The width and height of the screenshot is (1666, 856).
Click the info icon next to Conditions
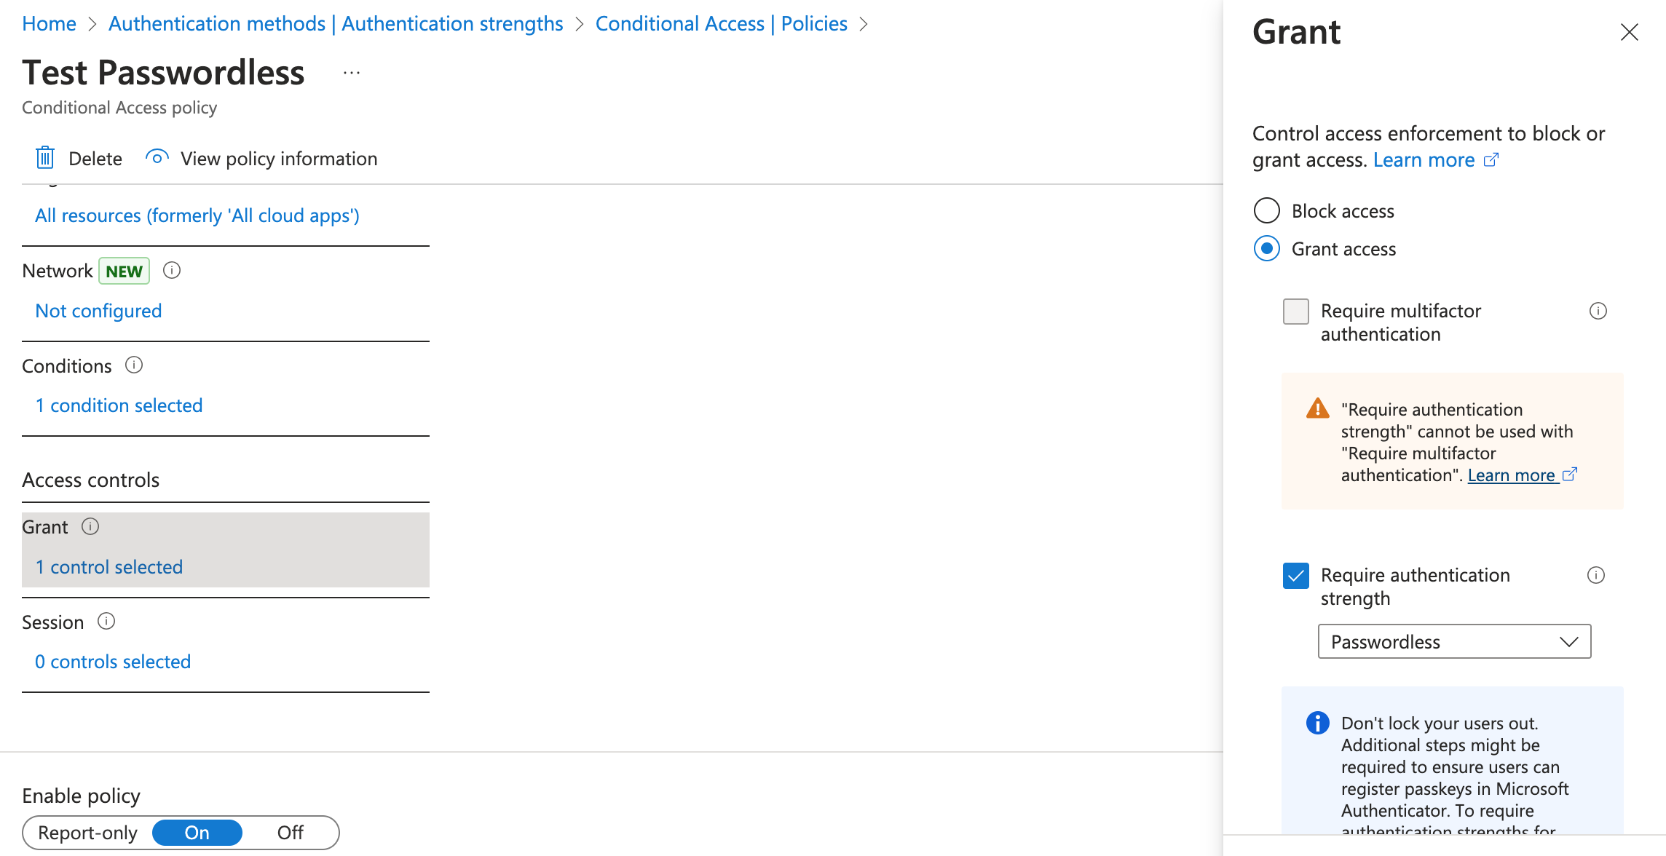[x=134, y=365]
